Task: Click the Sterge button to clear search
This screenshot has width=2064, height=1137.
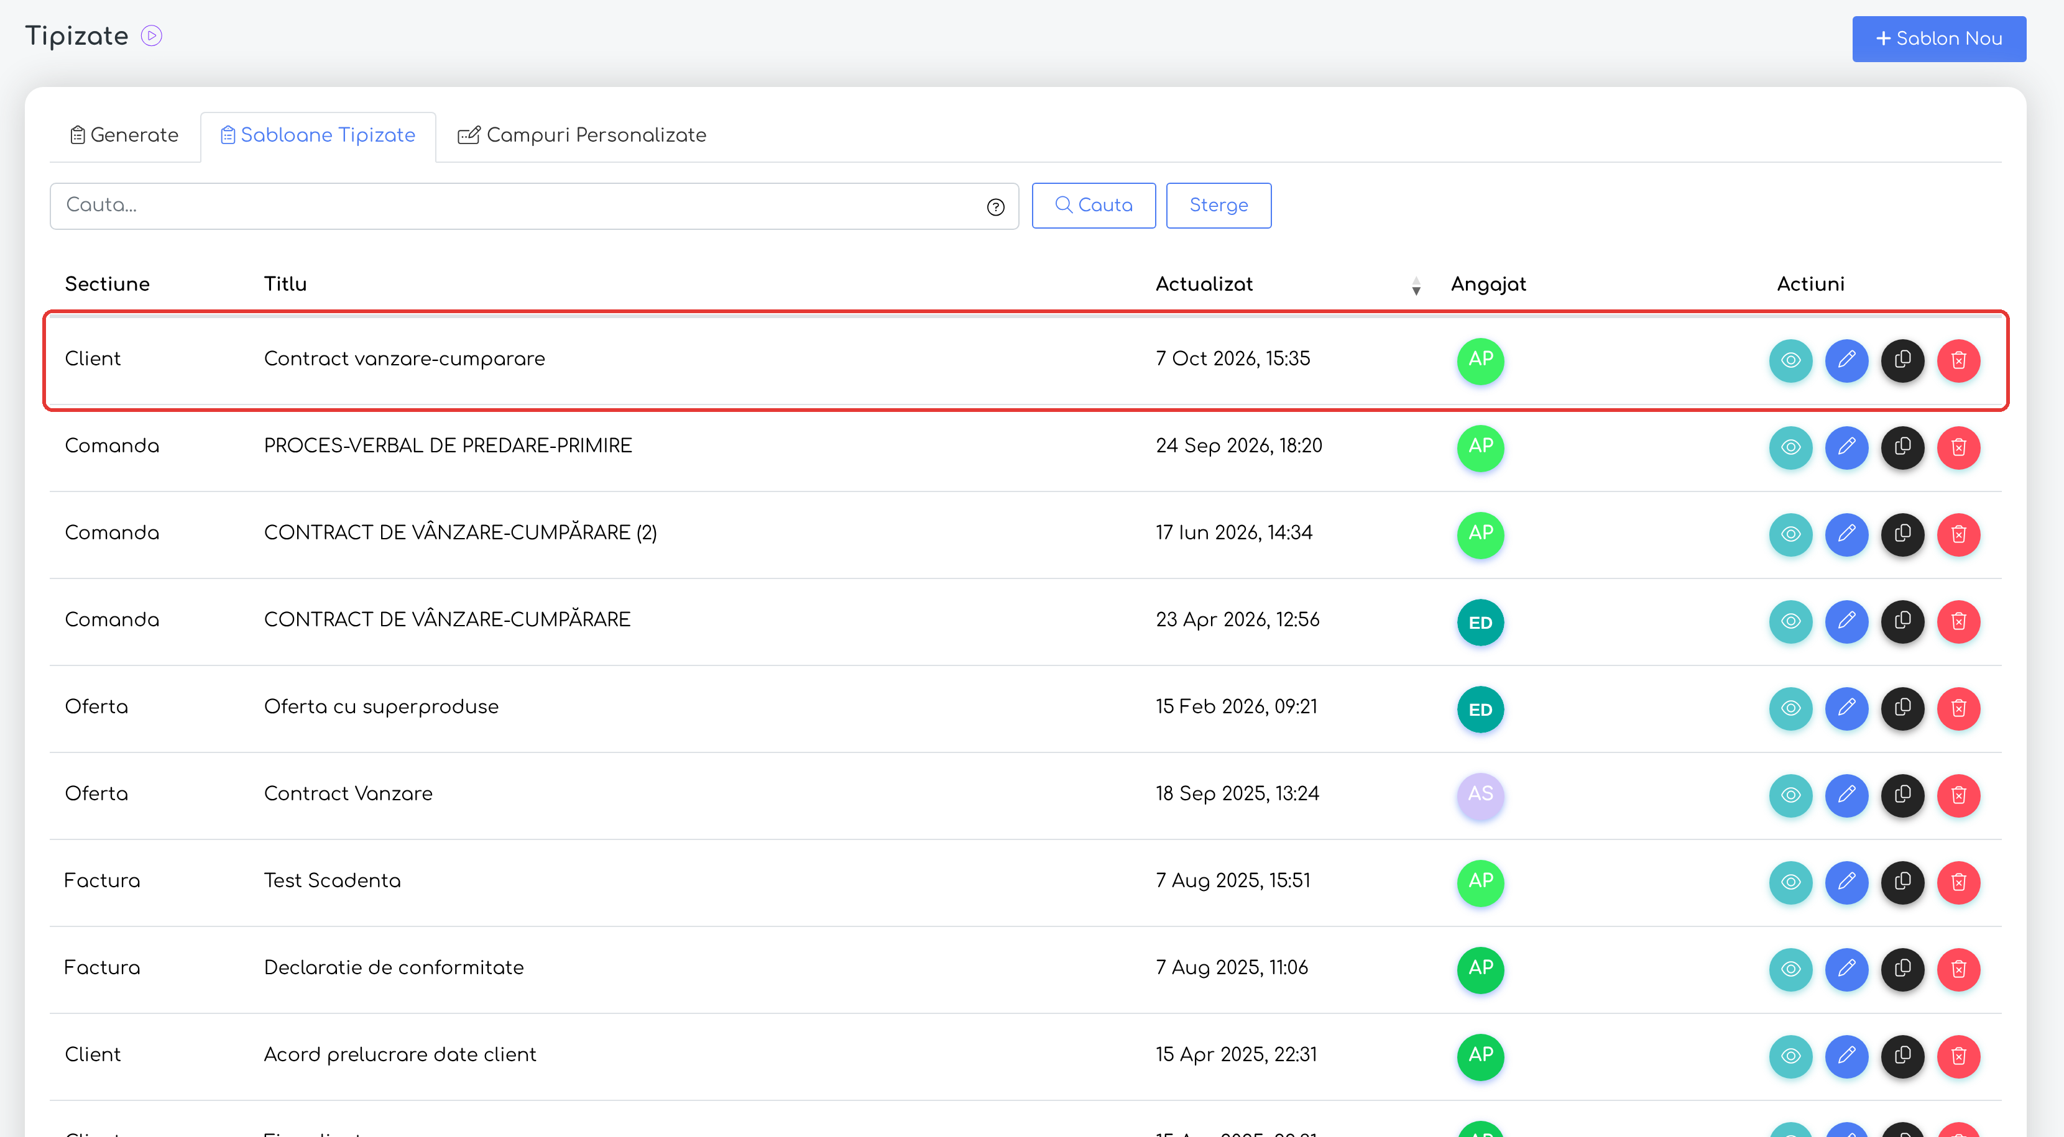Action: coord(1218,206)
